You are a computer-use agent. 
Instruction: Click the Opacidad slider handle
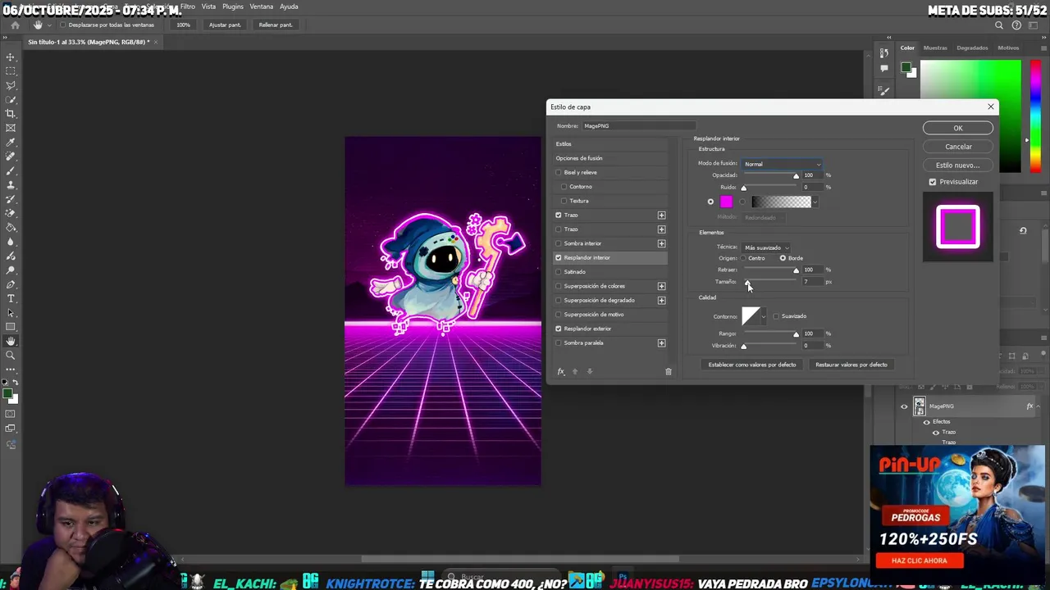[x=796, y=176]
